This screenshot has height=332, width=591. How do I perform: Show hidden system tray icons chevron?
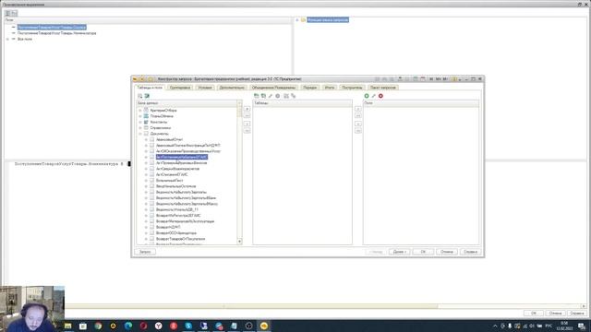(x=495, y=326)
